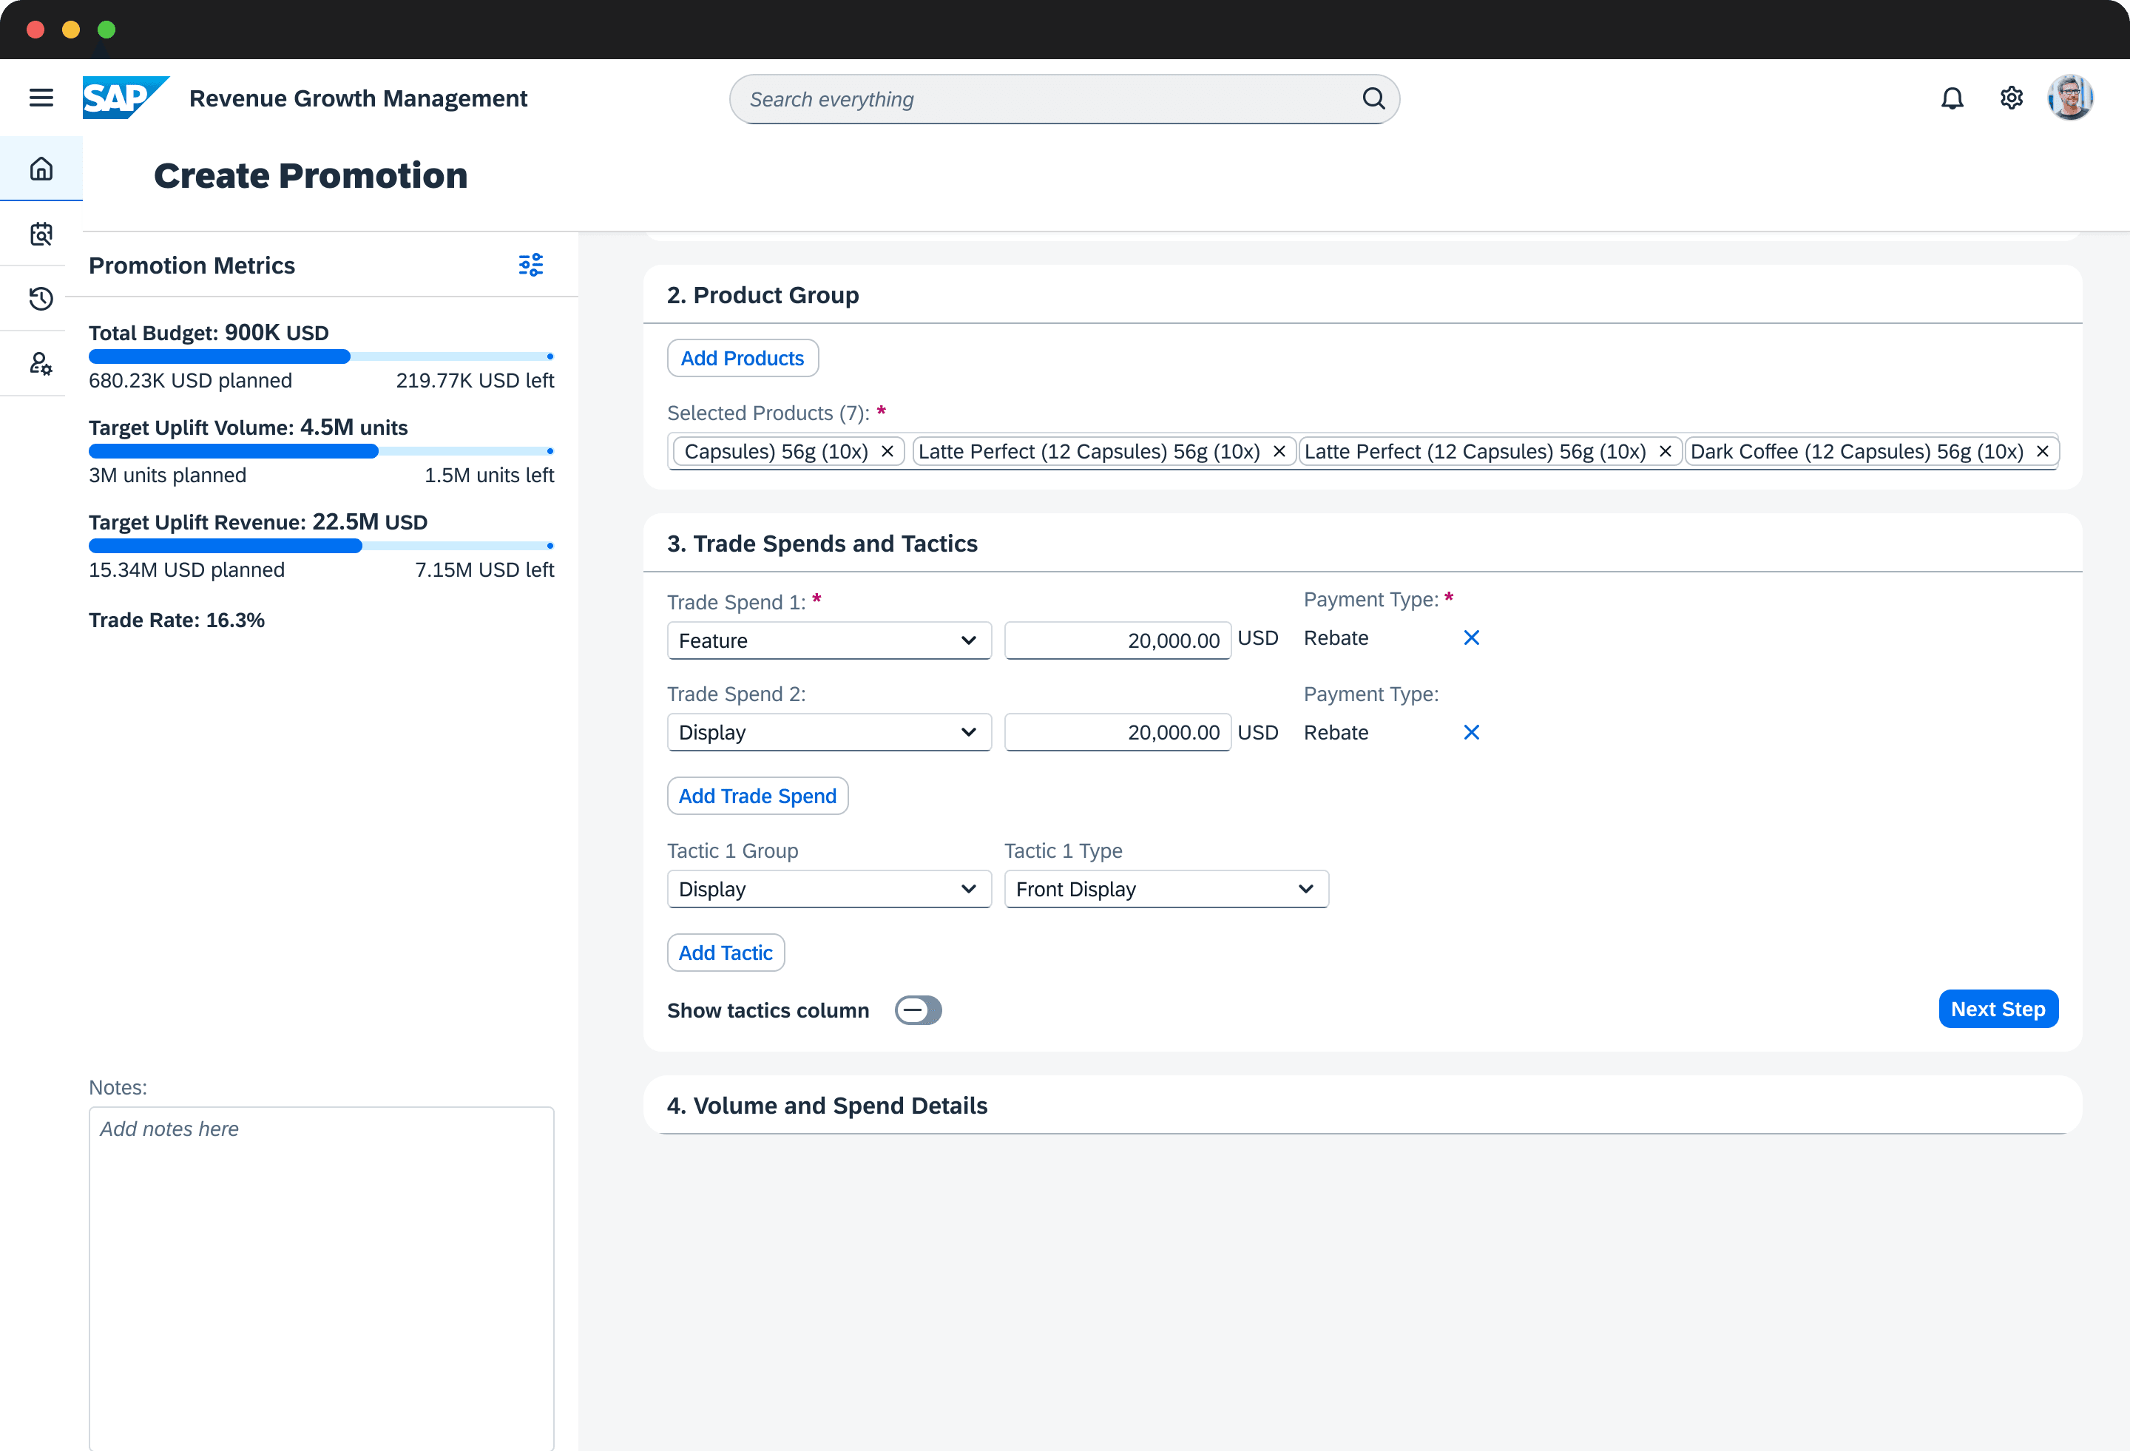Click the search magnifier icon
2130x1451 pixels.
(x=1373, y=99)
